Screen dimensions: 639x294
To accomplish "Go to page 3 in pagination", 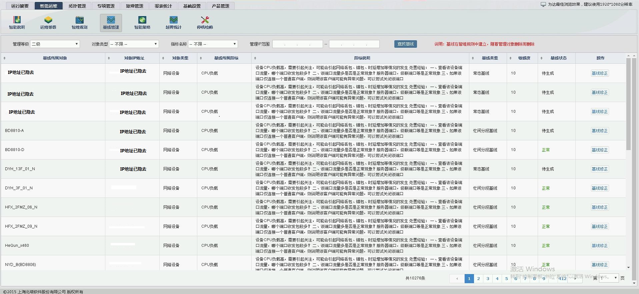I will 488,279.
